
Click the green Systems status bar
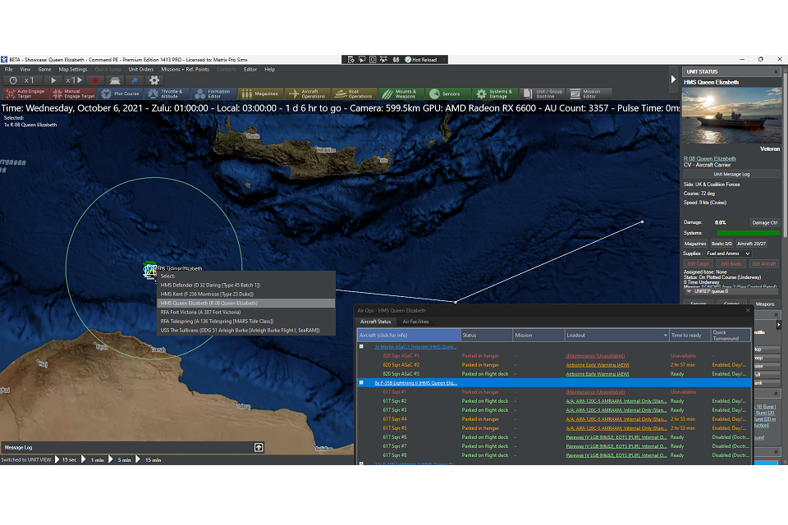749,232
